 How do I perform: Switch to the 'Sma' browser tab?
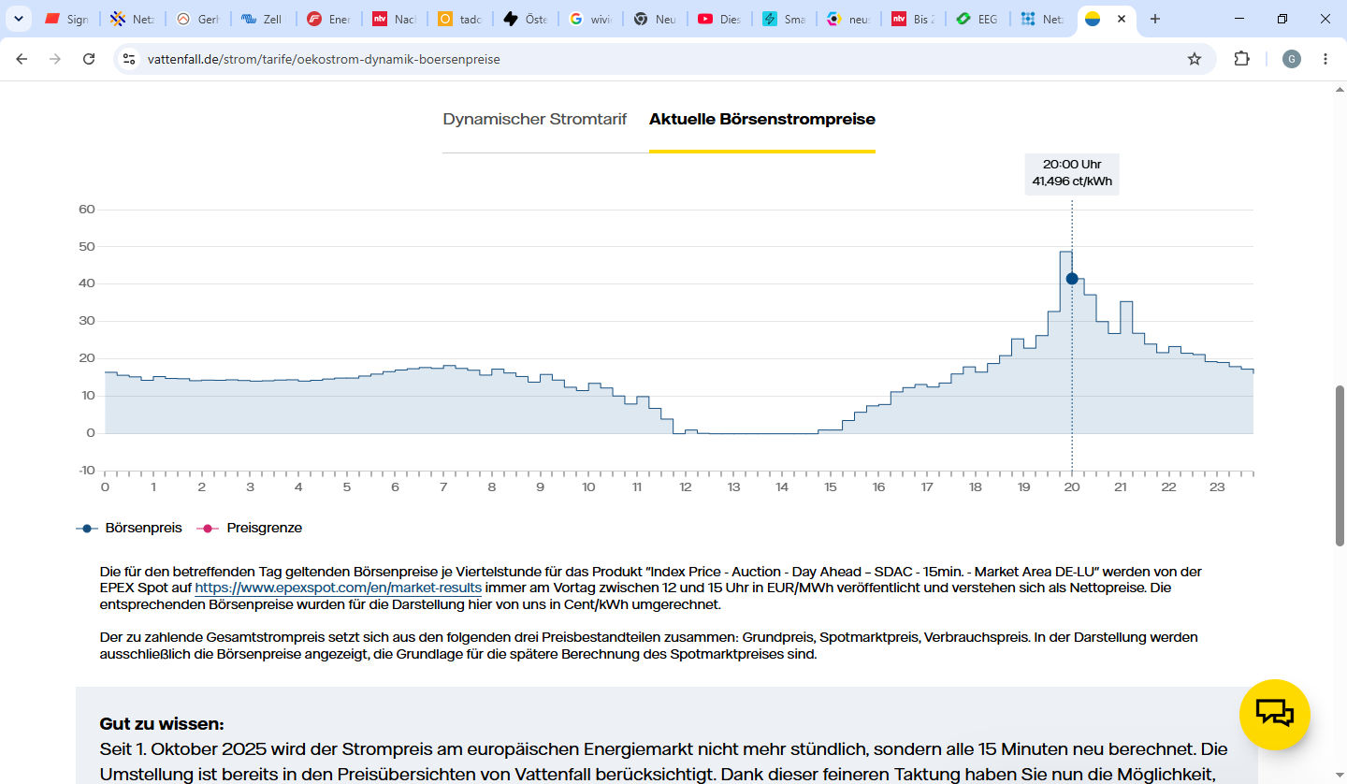click(786, 19)
